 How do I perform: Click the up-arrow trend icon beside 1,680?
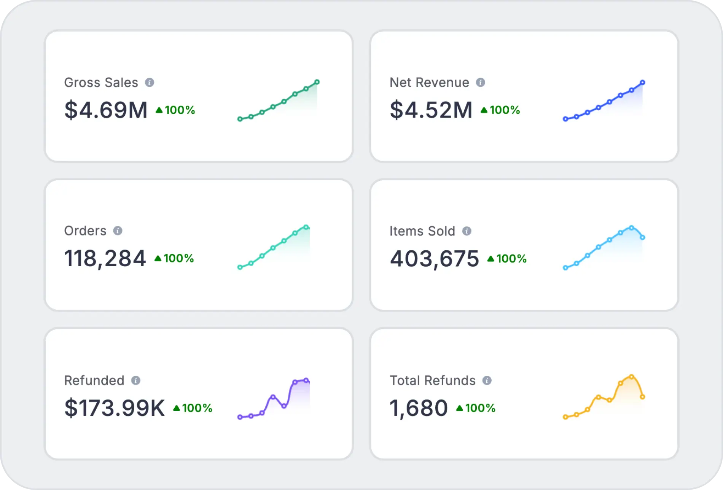[x=460, y=408]
